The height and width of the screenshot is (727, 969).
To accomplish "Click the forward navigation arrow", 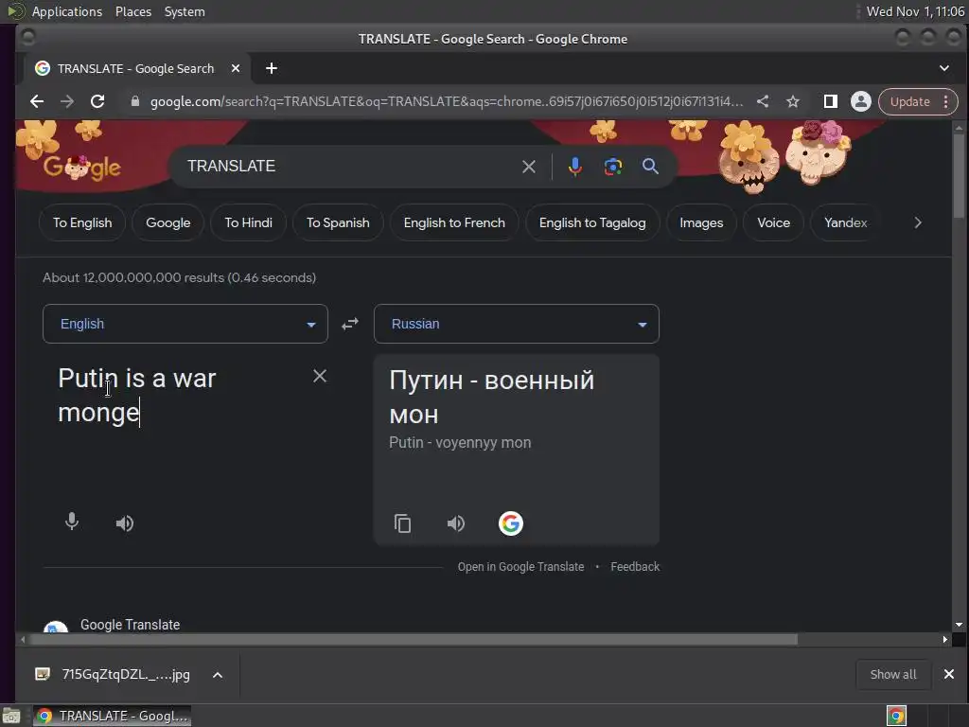I will pyautogui.click(x=67, y=101).
